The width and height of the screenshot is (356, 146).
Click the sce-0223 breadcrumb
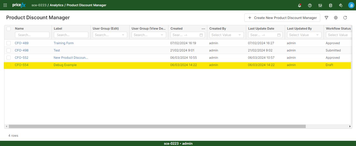(39, 5)
